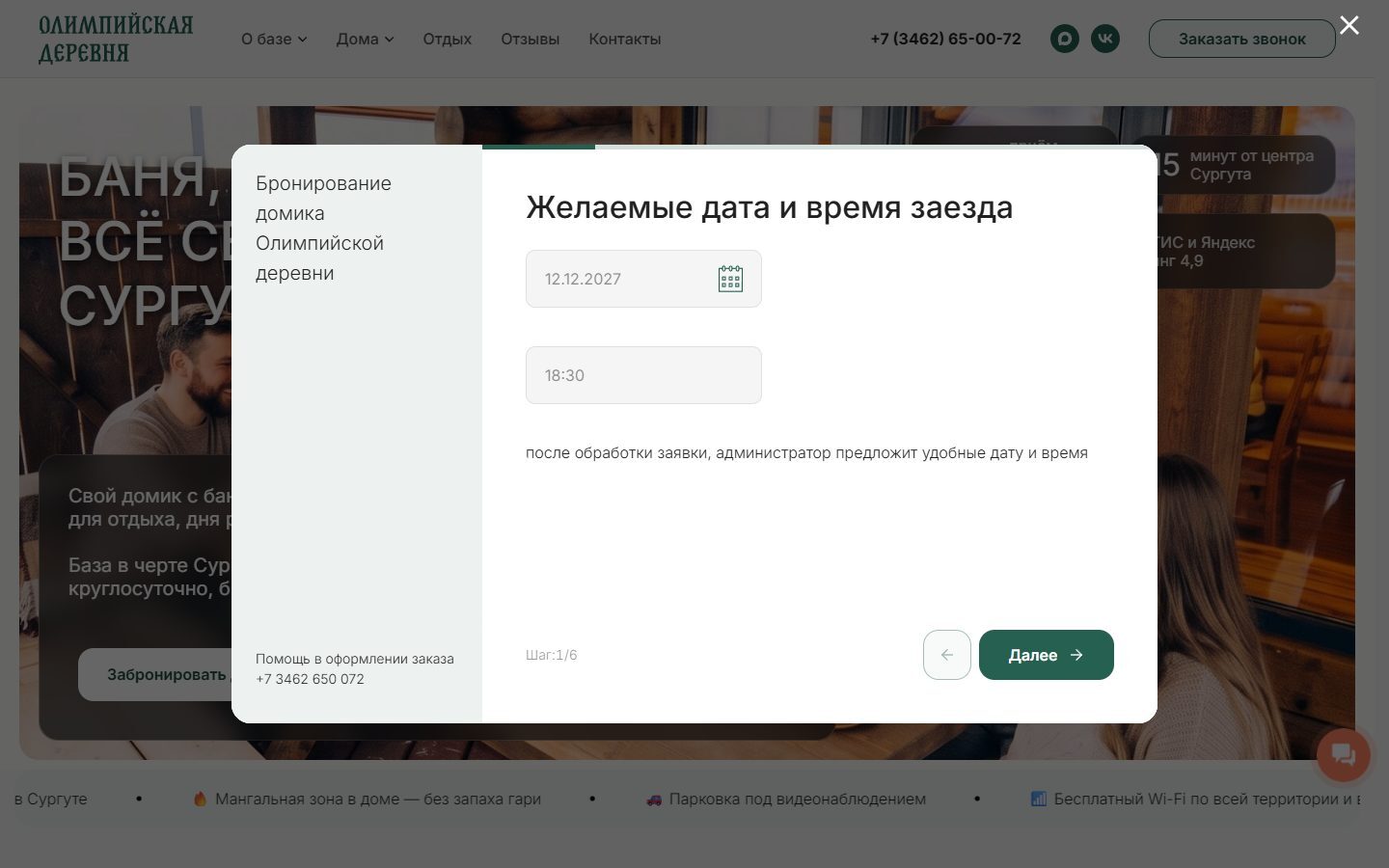Focus the date field showing 12.12.2027
The width and height of the screenshot is (1389, 868).
click(643, 279)
